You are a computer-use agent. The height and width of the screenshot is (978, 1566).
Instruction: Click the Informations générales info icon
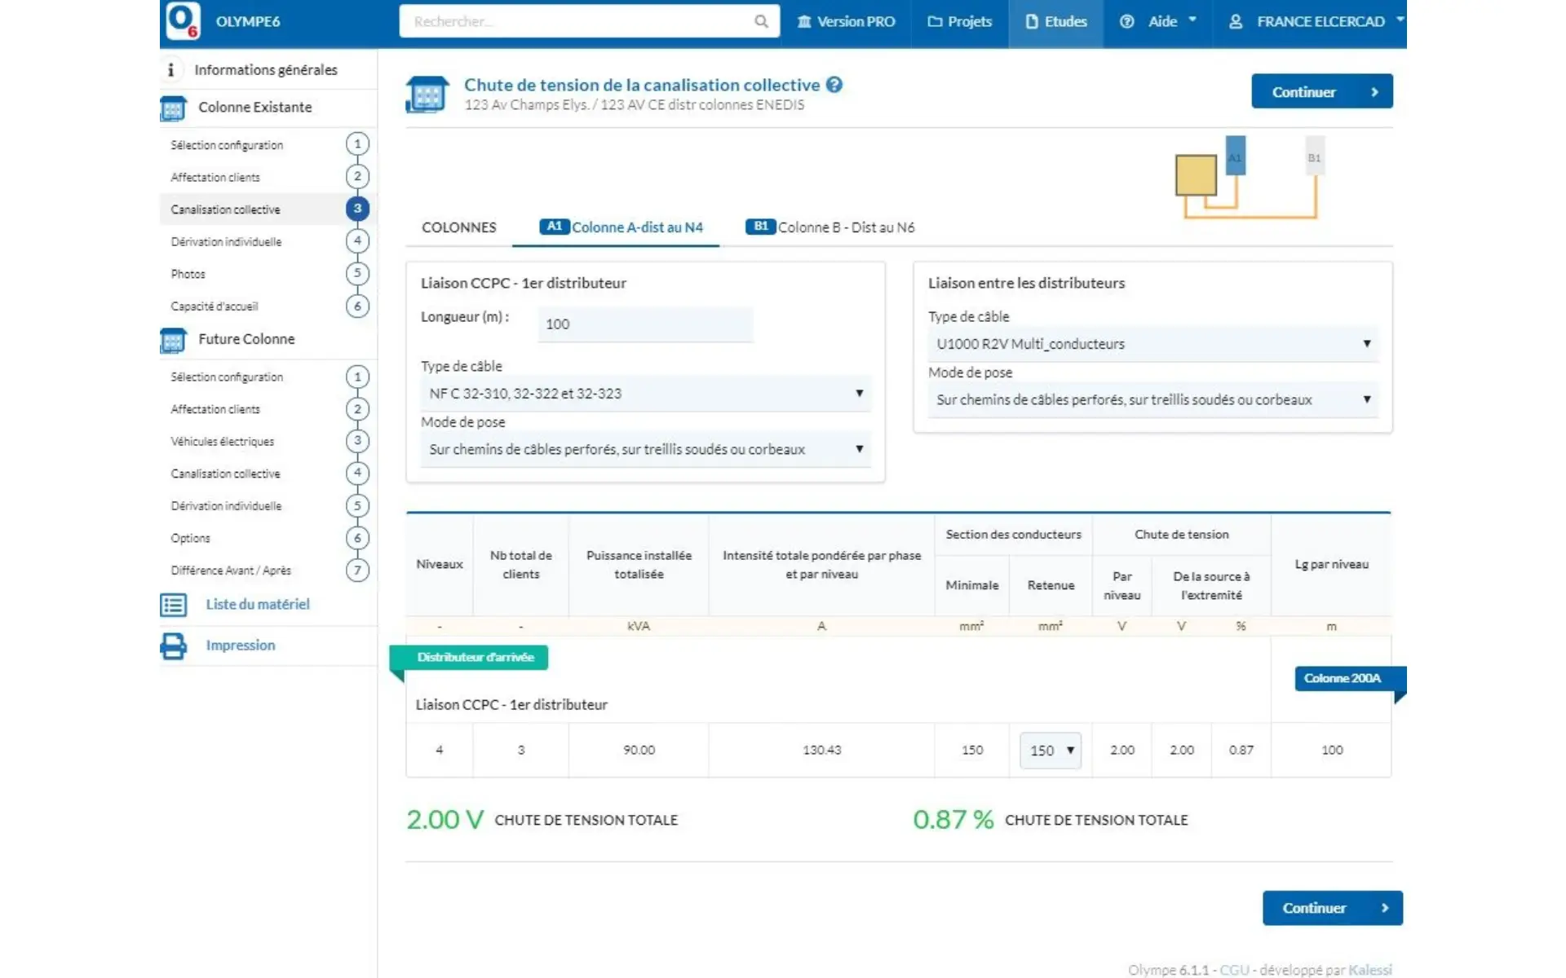click(x=170, y=70)
